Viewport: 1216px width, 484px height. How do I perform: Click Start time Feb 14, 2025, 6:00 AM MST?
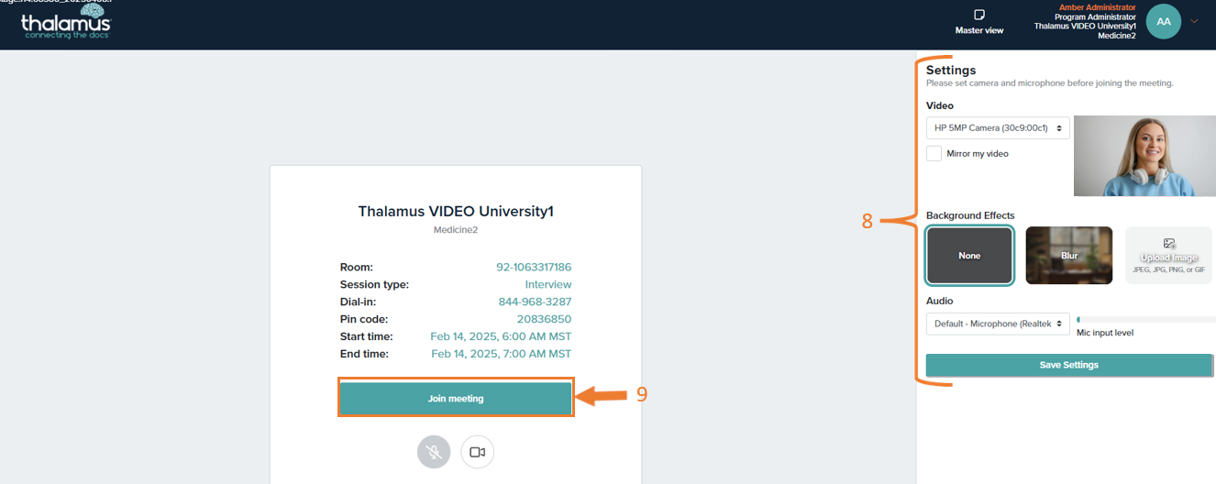(x=501, y=336)
